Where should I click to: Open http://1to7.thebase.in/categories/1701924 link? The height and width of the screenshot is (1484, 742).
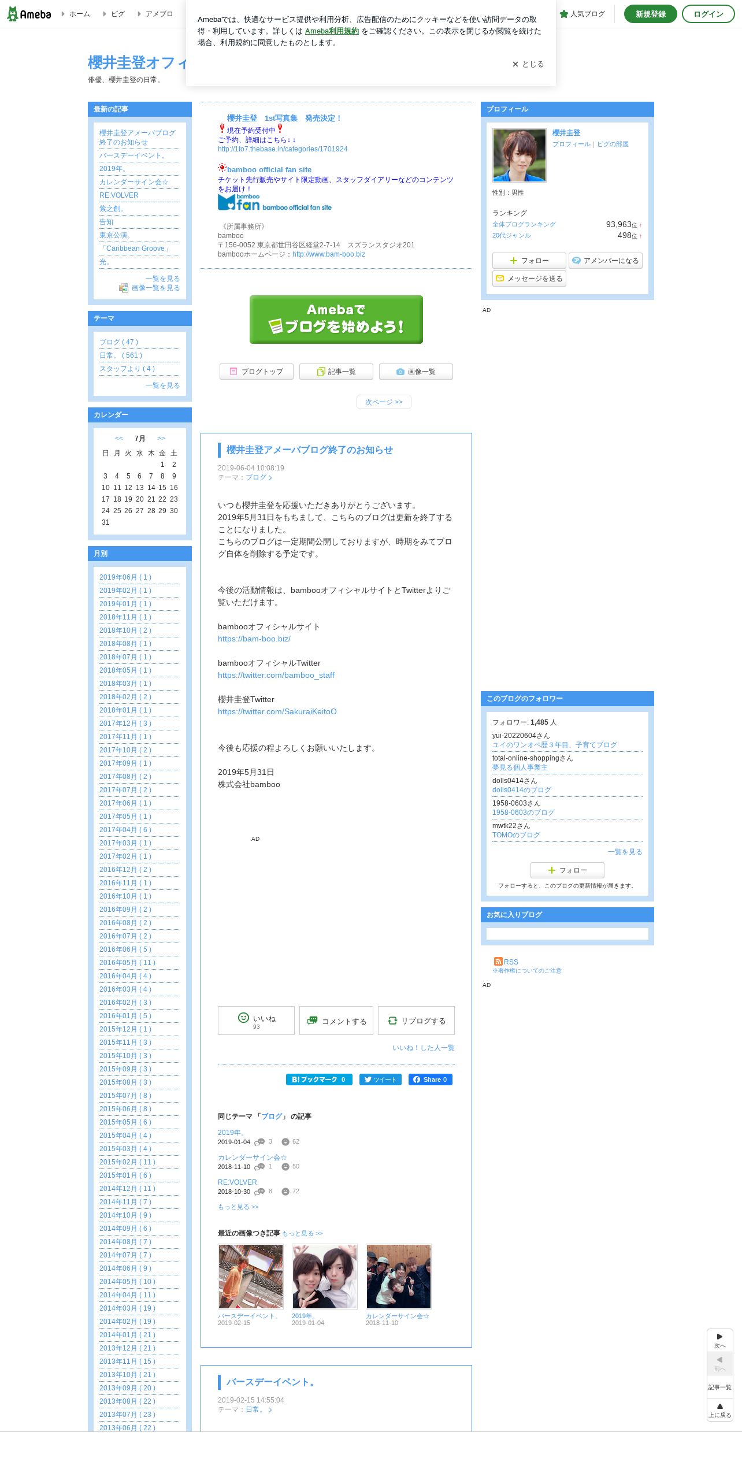[x=283, y=149]
